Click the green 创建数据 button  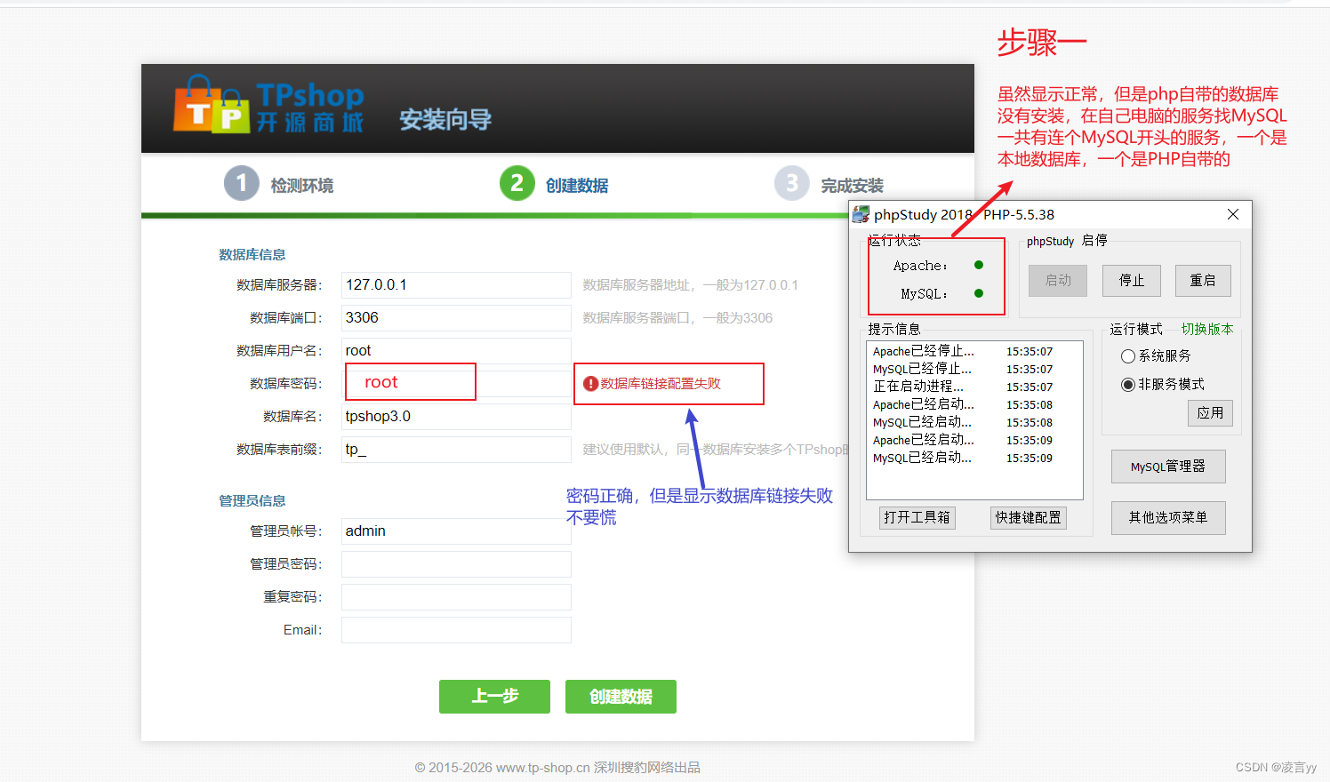(x=621, y=697)
